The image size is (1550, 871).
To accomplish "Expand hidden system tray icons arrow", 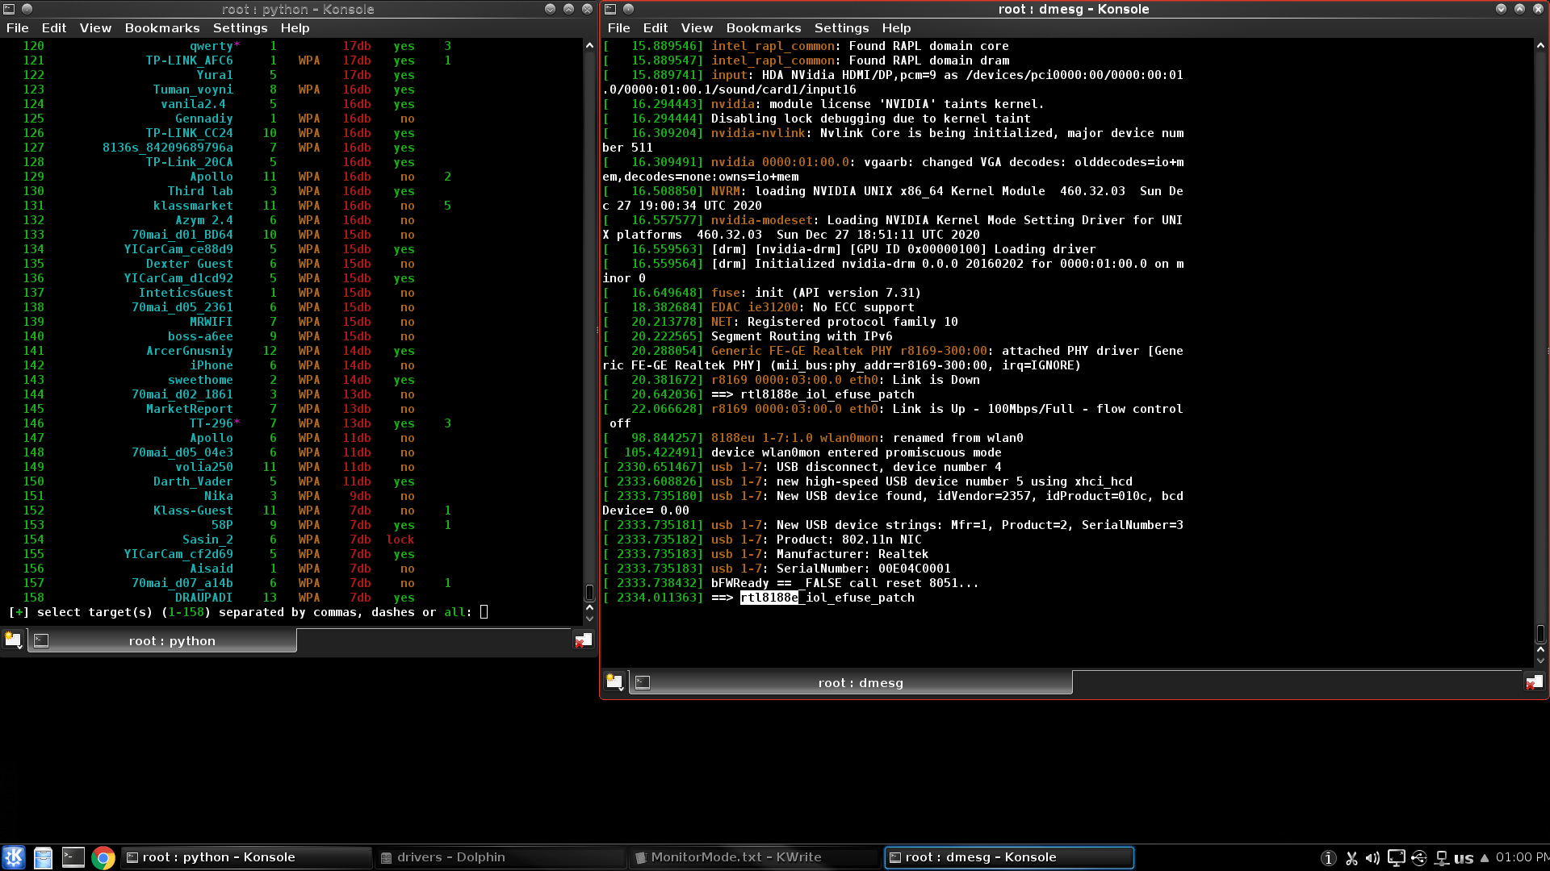I will point(1484,858).
